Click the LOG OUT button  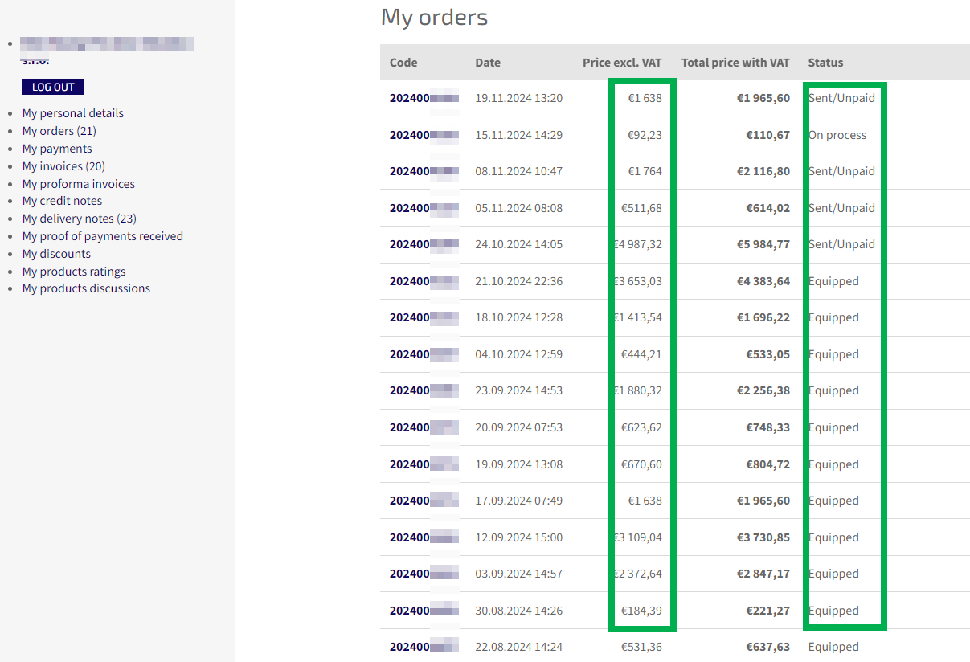click(x=53, y=87)
